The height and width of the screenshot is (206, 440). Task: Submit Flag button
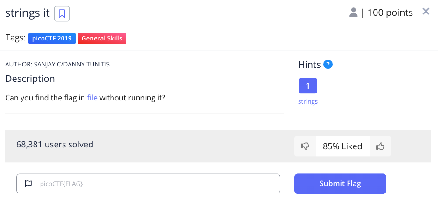pyautogui.click(x=340, y=184)
